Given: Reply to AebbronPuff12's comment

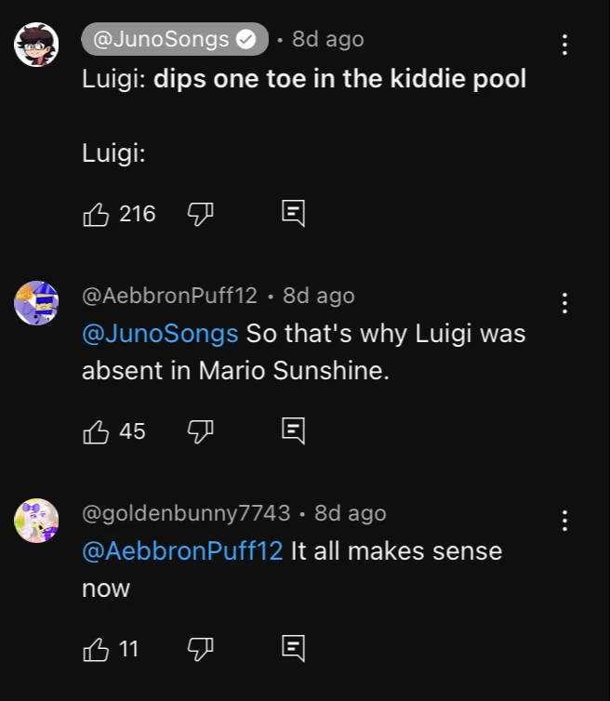Looking at the screenshot, I should click(x=293, y=431).
